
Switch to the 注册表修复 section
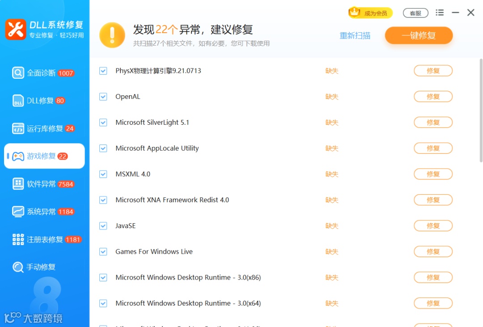44,239
